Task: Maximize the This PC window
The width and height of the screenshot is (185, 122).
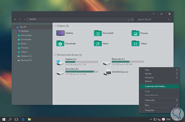Action: point(161,14)
